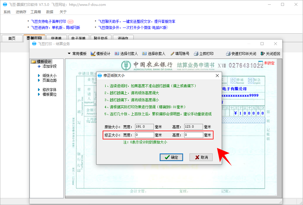Click the company name 电子有限公司 text

click(x=234, y=89)
